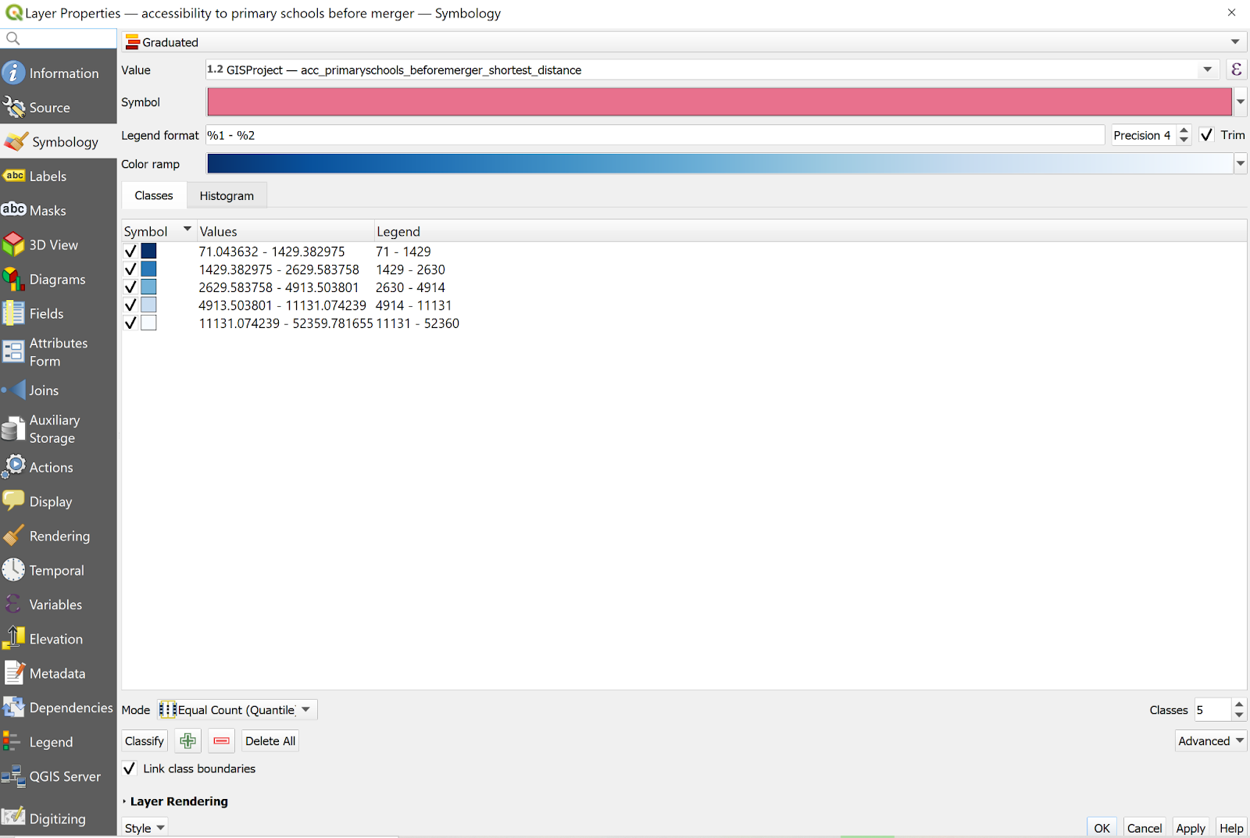Click the expression editor epsilon icon
The height and width of the screenshot is (838, 1250).
(x=1236, y=70)
